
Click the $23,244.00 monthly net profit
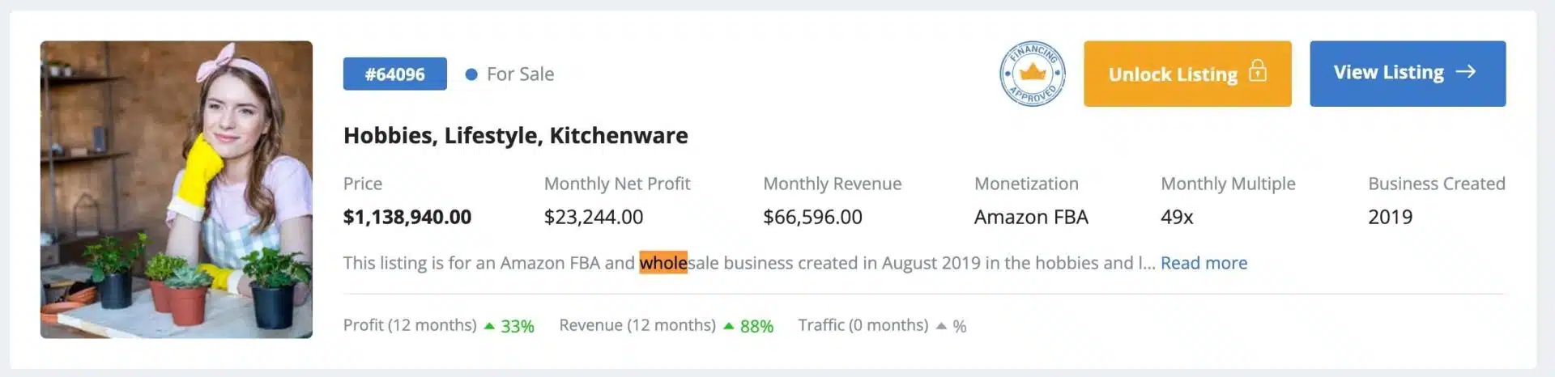tap(594, 217)
